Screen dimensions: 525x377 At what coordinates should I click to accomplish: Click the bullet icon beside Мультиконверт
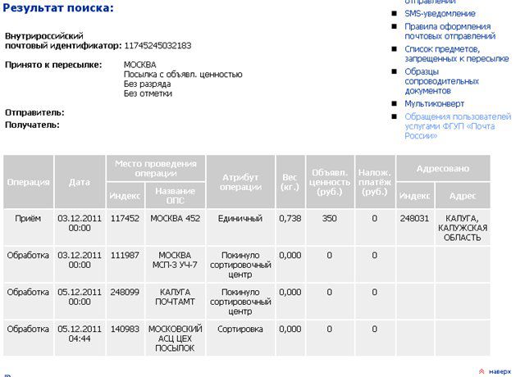pos(395,103)
